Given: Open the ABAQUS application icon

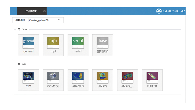Looking at the screenshot, I should pos(78,77).
